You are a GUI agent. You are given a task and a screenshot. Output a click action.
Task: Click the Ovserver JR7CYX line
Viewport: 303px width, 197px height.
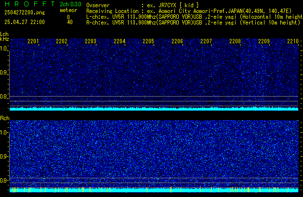(x=143, y=5)
